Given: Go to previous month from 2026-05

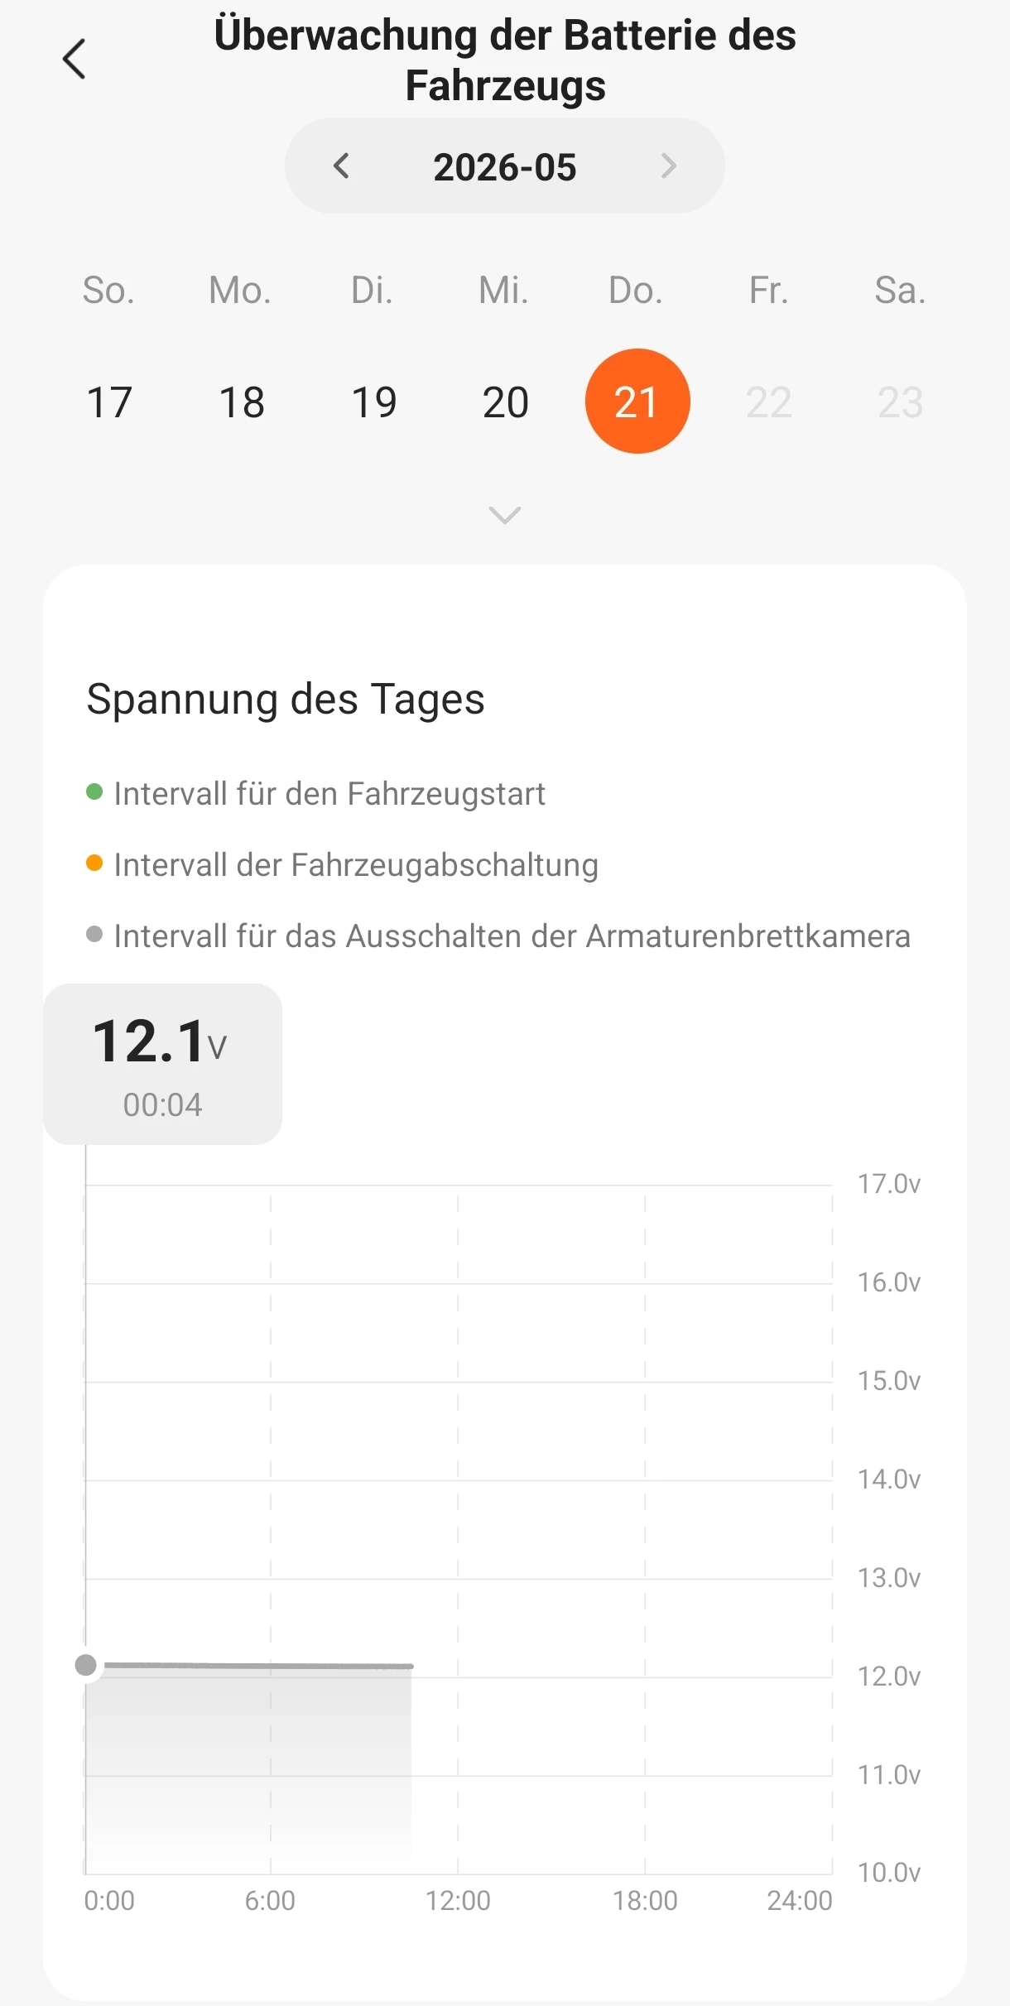Looking at the screenshot, I should tap(341, 166).
